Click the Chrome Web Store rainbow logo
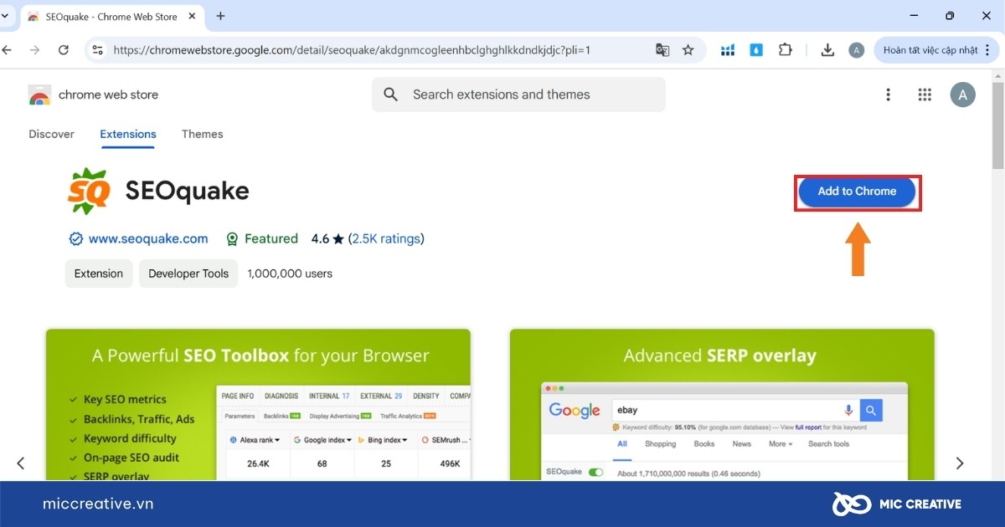Image resolution: width=1005 pixels, height=527 pixels. tap(39, 95)
